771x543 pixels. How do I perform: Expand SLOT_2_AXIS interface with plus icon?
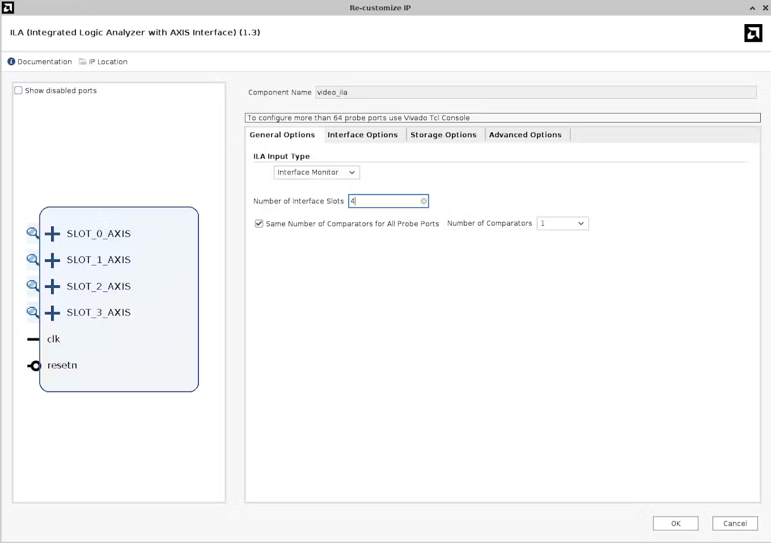pos(52,287)
